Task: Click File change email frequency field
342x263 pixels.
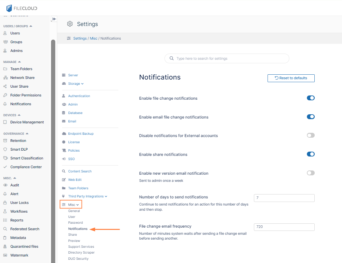Action: (284, 227)
